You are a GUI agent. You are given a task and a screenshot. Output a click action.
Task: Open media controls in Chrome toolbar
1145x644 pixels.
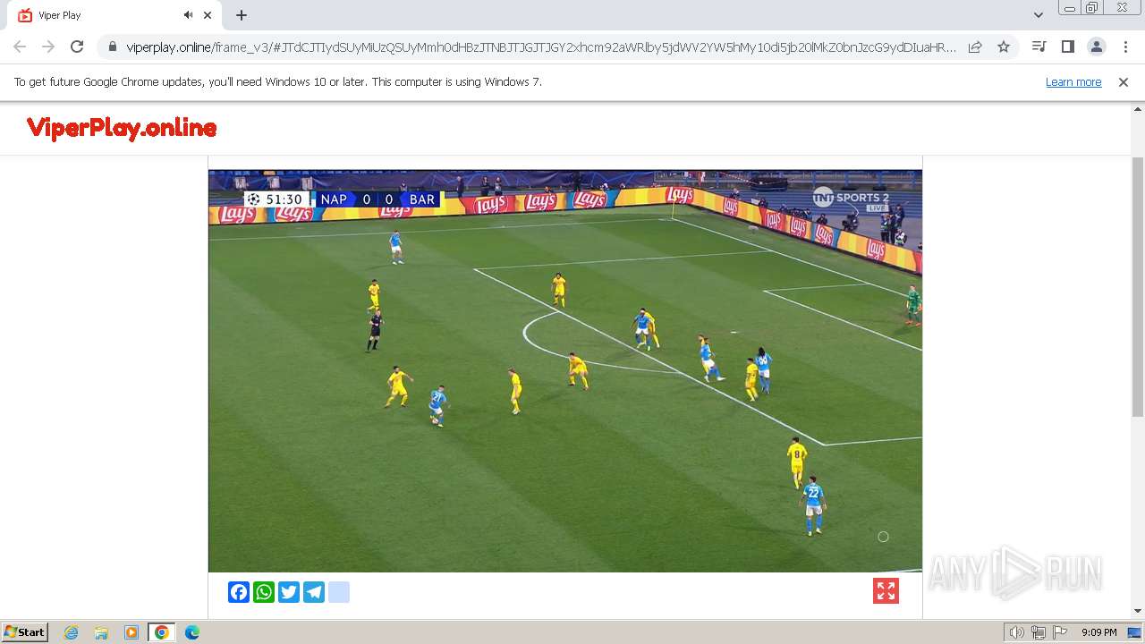[x=1039, y=47]
